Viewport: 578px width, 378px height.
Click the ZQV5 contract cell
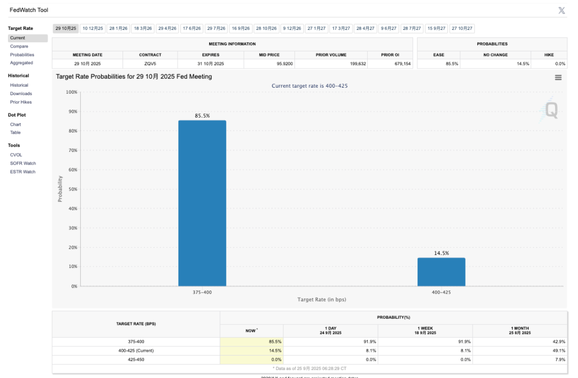(150, 64)
